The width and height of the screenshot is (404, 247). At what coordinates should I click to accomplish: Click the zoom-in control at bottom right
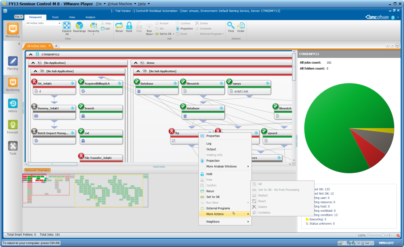[390, 235]
